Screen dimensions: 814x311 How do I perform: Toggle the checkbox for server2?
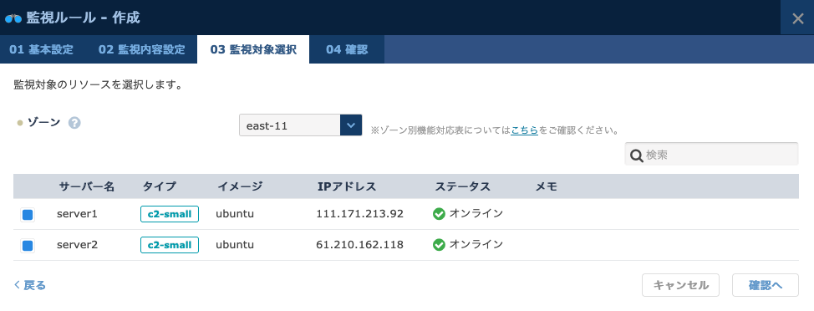(x=28, y=245)
